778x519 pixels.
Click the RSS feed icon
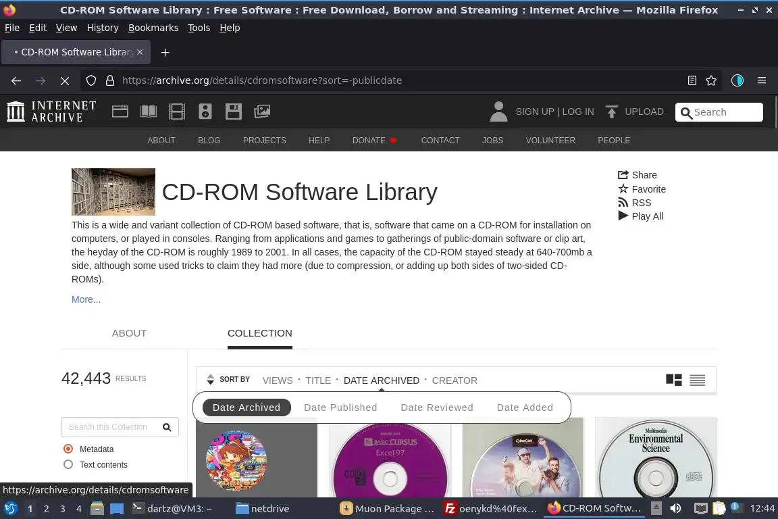tap(623, 202)
